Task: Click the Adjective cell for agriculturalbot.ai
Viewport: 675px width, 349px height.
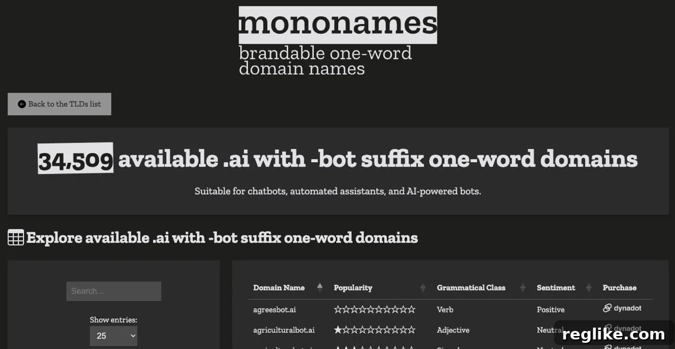Action: coord(453,330)
